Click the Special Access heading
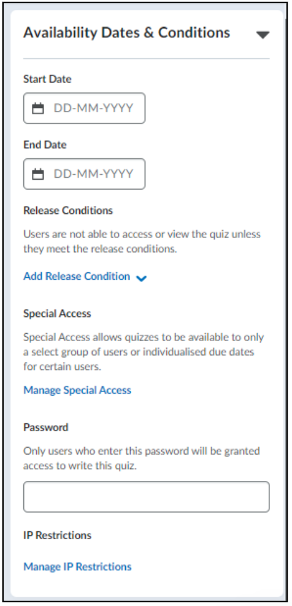The width and height of the screenshot is (292, 606). (x=57, y=313)
